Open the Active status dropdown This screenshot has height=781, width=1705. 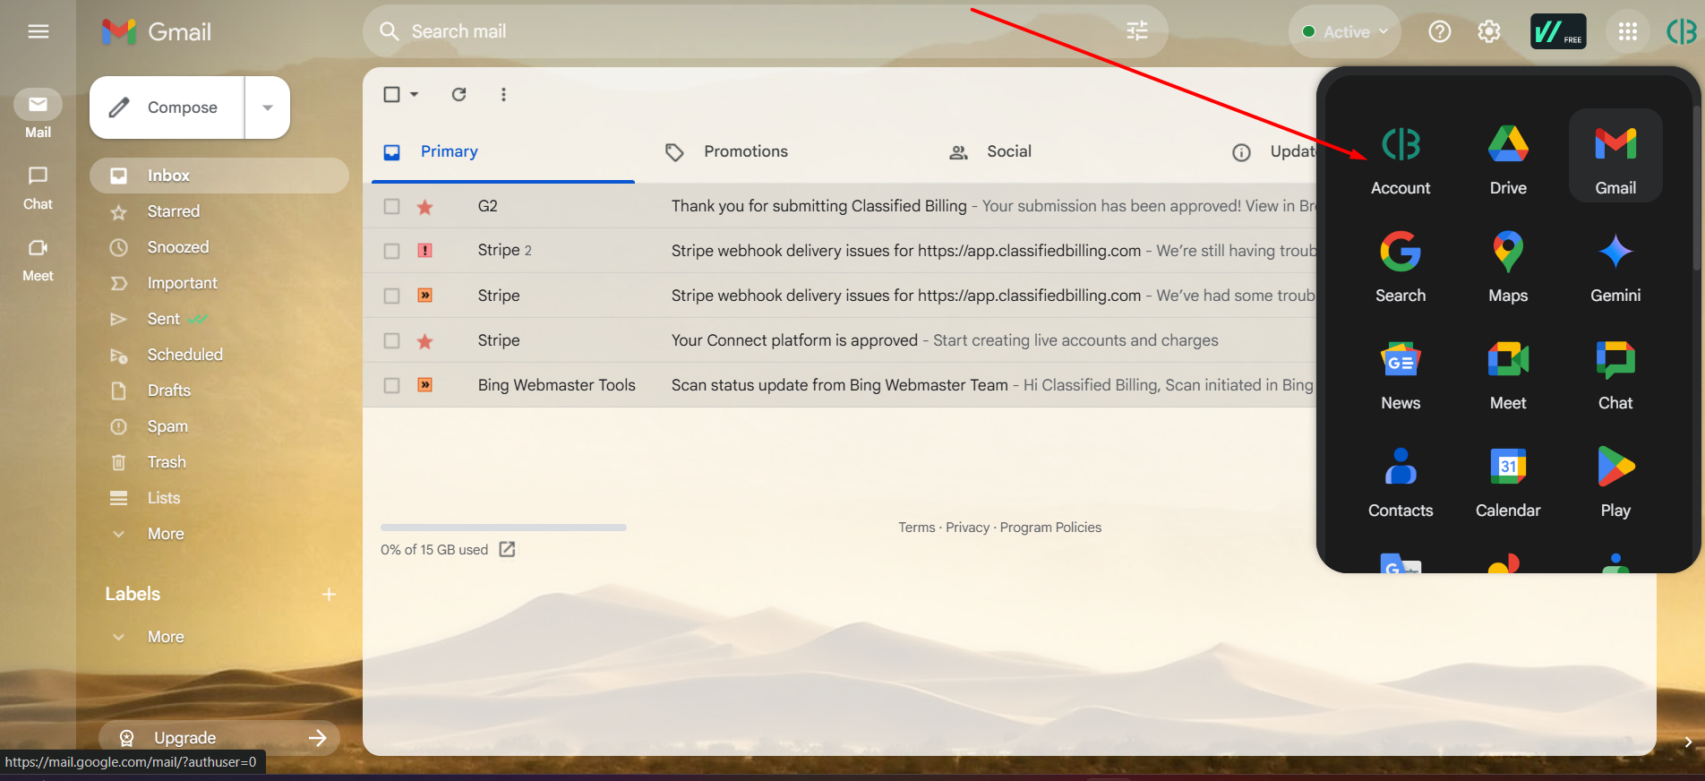click(1345, 32)
